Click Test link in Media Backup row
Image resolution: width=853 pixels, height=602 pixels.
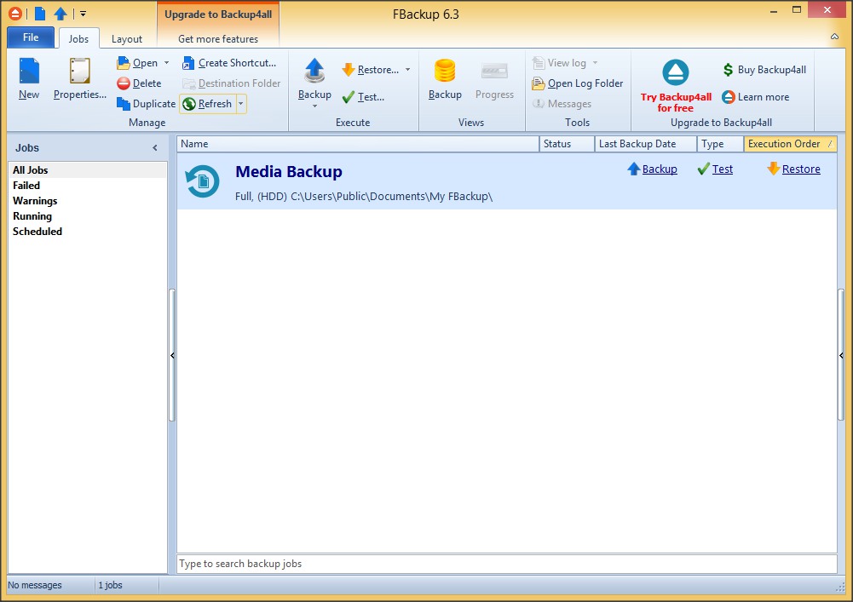coord(715,169)
